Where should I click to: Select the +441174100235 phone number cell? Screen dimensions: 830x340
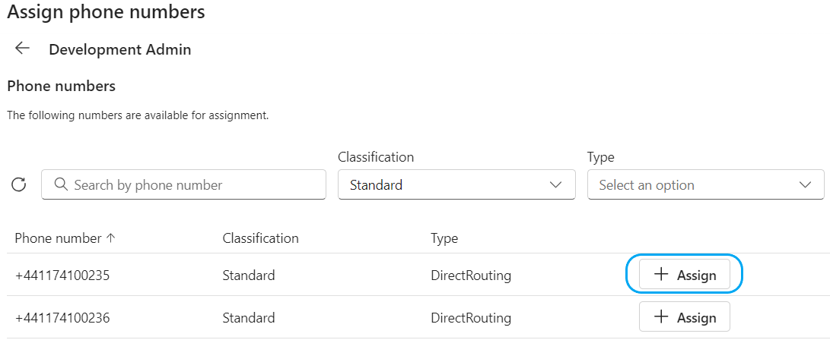(62, 275)
